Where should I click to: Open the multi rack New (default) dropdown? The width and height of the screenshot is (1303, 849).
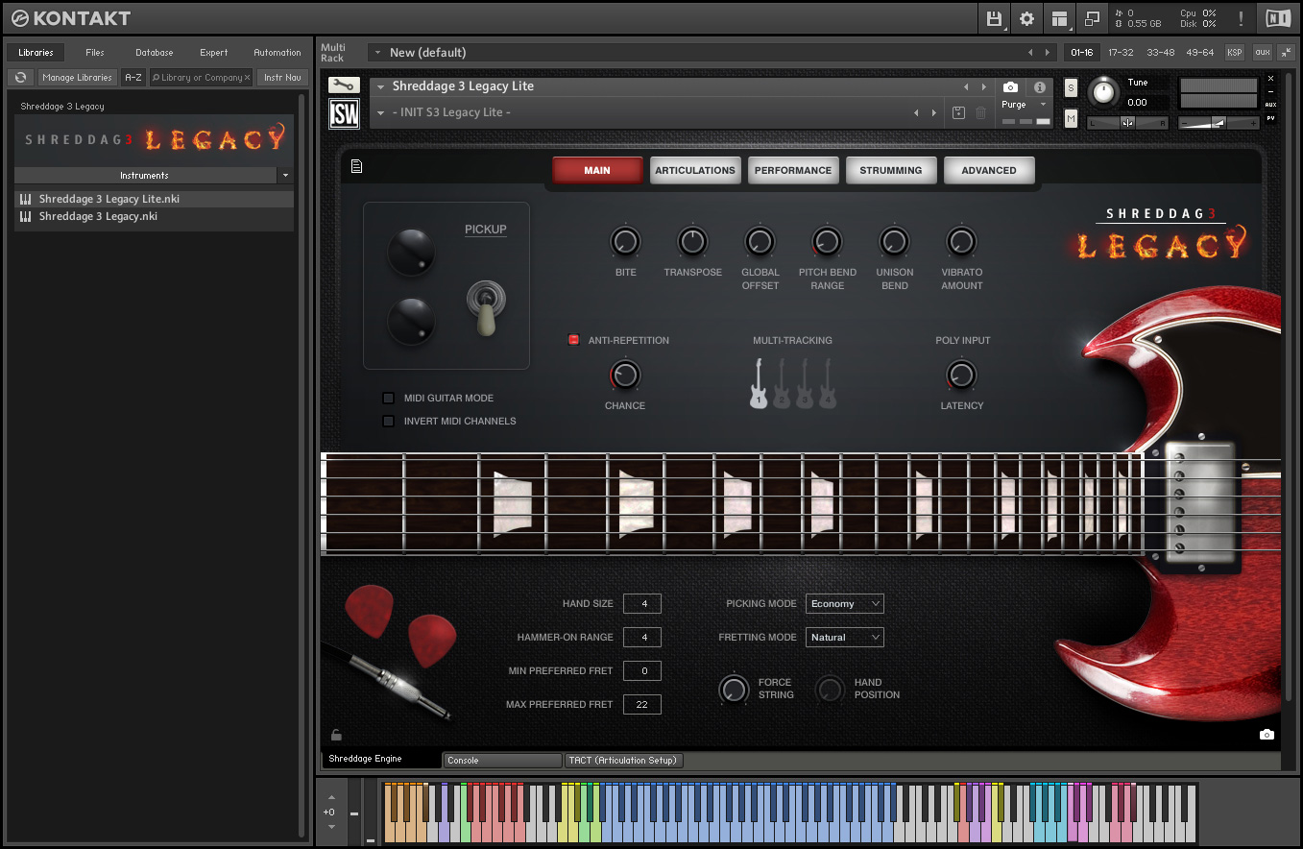[x=378, y=53]
